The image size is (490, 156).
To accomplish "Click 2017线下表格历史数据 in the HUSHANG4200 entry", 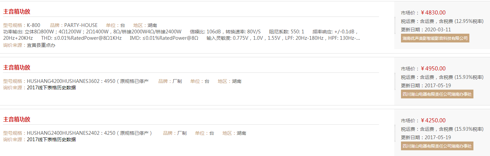I will click(51, 88).
